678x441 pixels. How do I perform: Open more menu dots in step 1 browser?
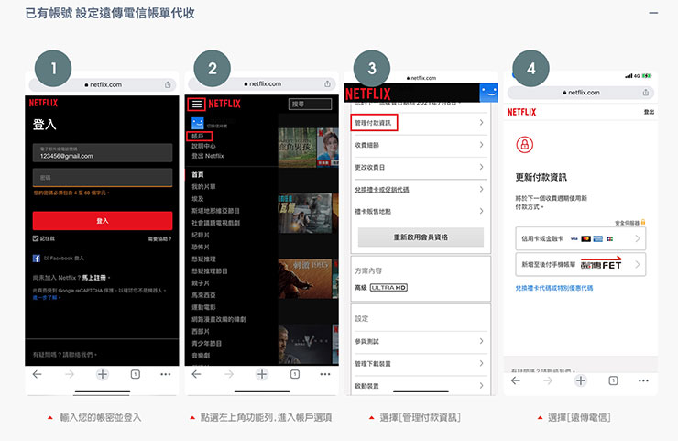pyautogui.click(x=166, y=374)
